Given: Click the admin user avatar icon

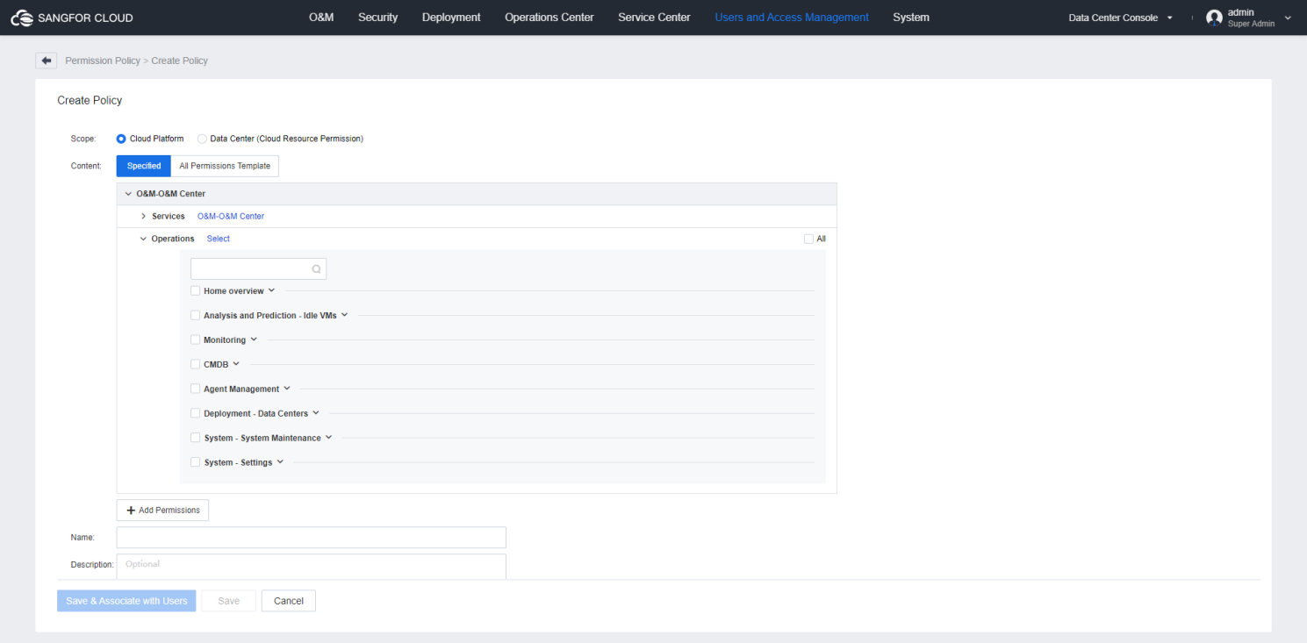Looking at the screenshot, I should tap(1214, 18).
